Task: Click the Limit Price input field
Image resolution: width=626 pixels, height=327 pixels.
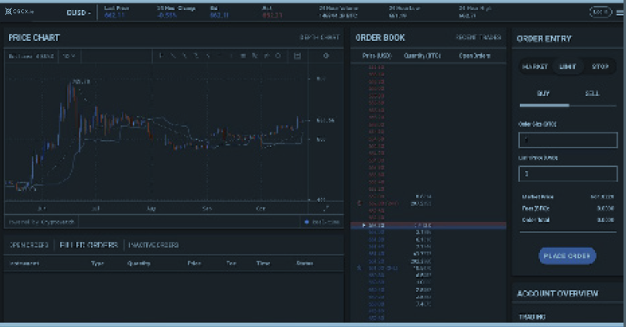Action: (x=567, y=174)
